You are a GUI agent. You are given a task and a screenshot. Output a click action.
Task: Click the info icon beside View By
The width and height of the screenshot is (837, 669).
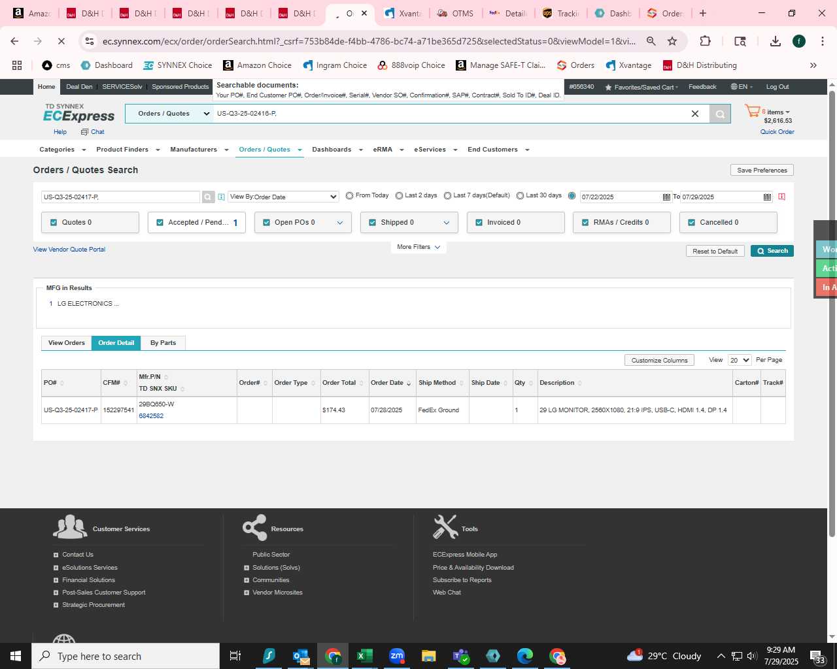point(221,197)
